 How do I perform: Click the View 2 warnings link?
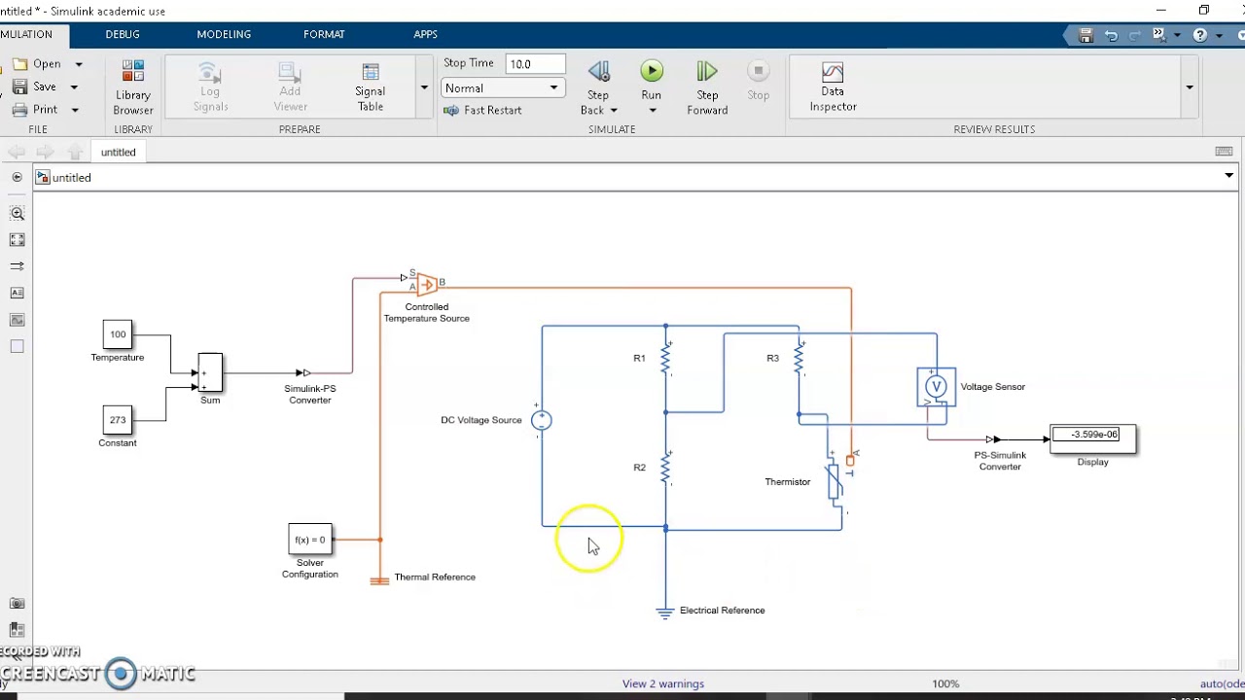(663, 683)
